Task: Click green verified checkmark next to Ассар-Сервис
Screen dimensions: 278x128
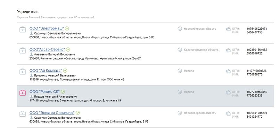Action: click(68, 49)
